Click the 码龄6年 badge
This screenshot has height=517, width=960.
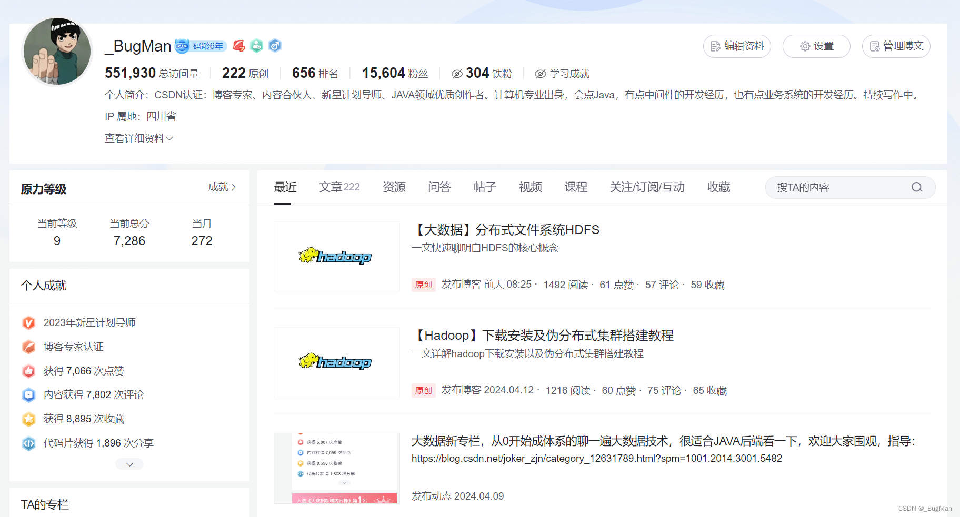pyautogui.click(x=201, y=46)
